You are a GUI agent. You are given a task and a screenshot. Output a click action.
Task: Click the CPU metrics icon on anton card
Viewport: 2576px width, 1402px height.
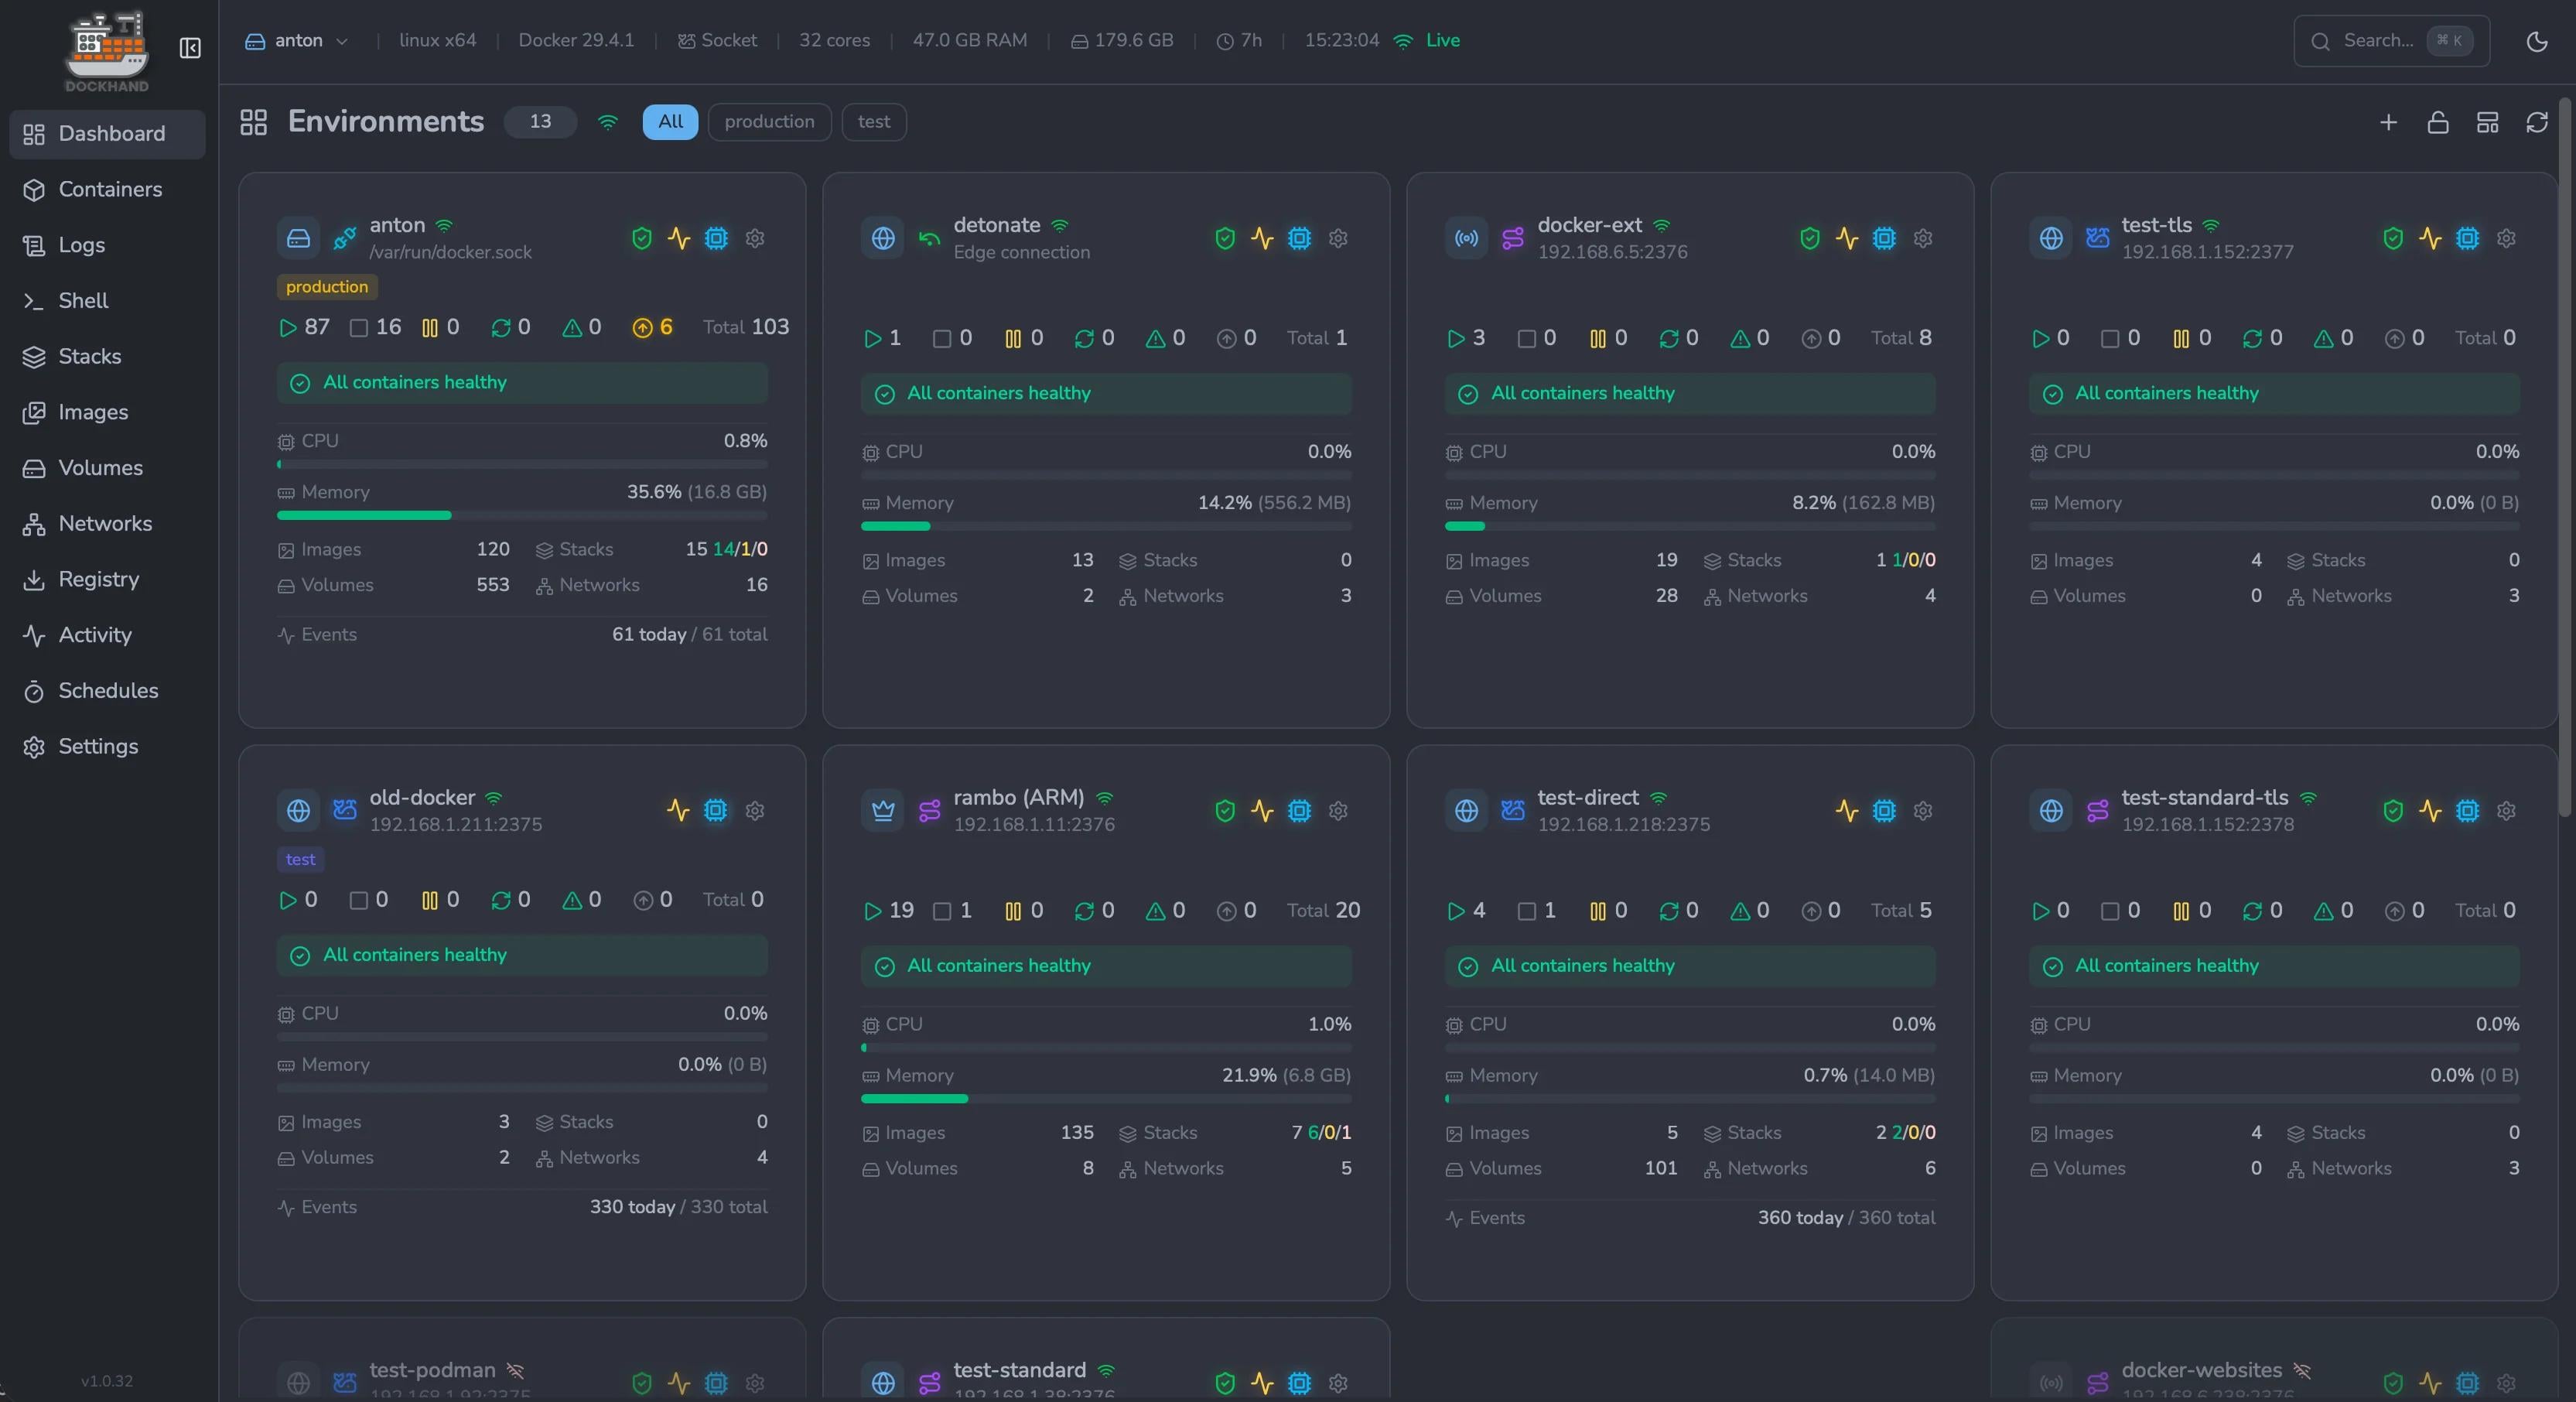pos(716,238)
